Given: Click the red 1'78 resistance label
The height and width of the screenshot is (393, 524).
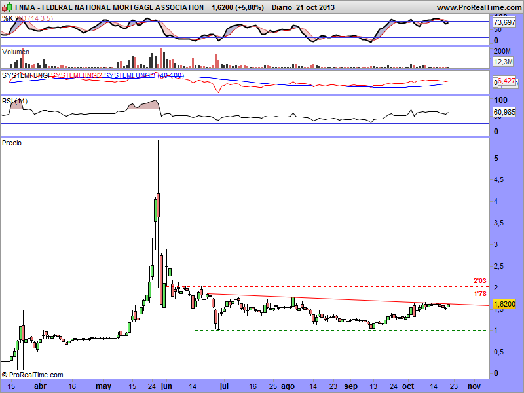Looking at the screenshot, I should pyautogui.click(x=480, y=294).
